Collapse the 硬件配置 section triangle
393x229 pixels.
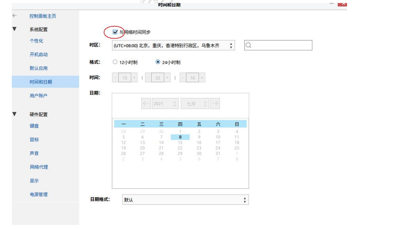pyautogui.click(x=14, y=114)
